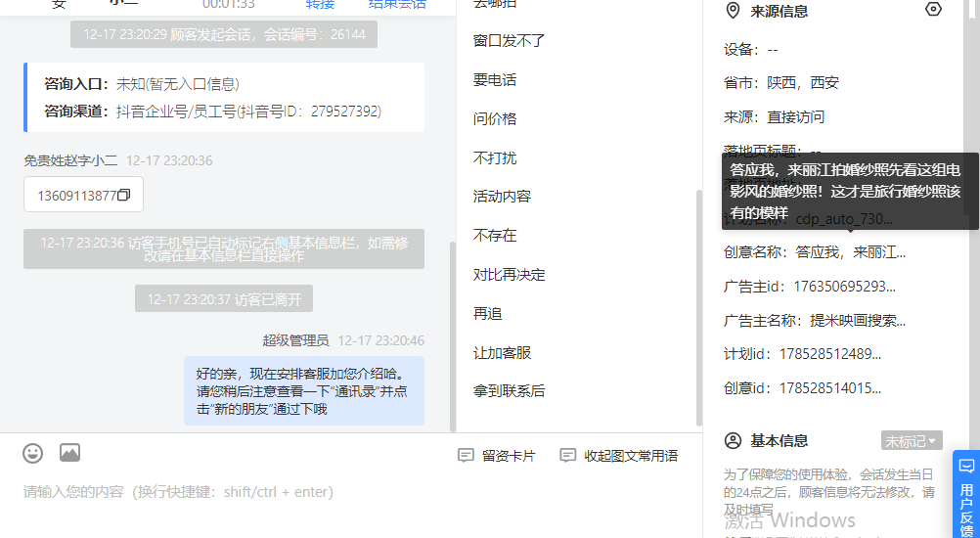
Task: Click the chat history scrollbar
Action: pos(453,336)
